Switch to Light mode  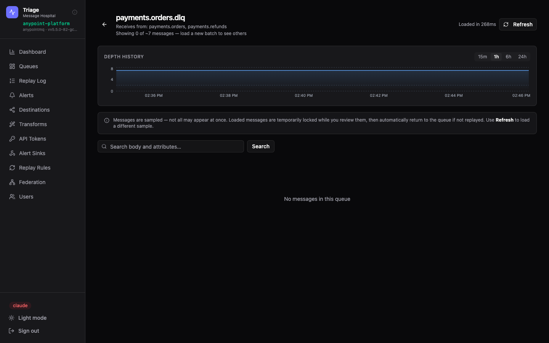[42, 318]
